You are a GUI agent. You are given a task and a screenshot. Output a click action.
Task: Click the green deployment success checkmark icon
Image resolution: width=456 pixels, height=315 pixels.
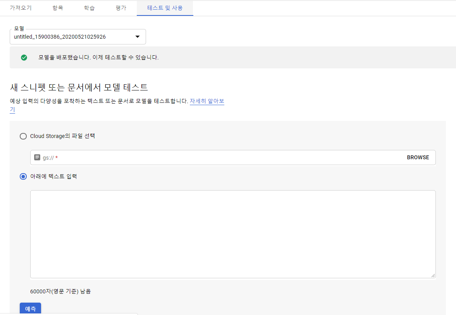coord(24,58)
